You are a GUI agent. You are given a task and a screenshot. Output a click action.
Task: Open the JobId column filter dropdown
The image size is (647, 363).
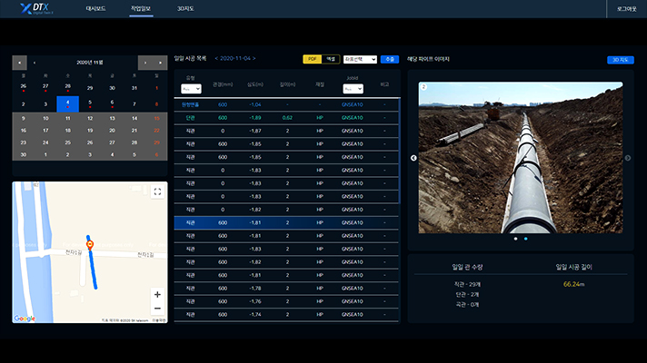pyautogui.click(x=352, y=89)
